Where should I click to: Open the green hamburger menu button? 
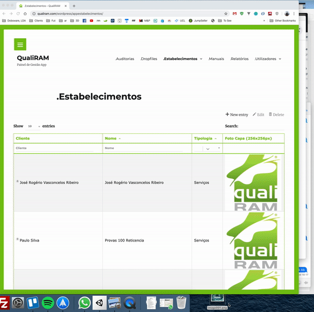point(20,44)
